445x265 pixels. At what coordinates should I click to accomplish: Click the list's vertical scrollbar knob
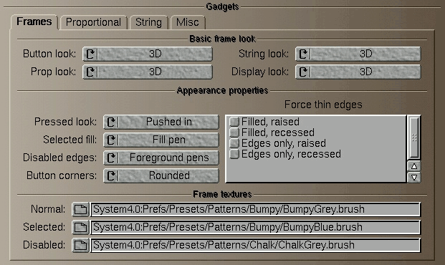point(414,138)
